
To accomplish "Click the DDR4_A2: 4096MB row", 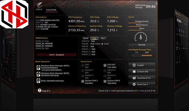I will [x=44, y=44].
